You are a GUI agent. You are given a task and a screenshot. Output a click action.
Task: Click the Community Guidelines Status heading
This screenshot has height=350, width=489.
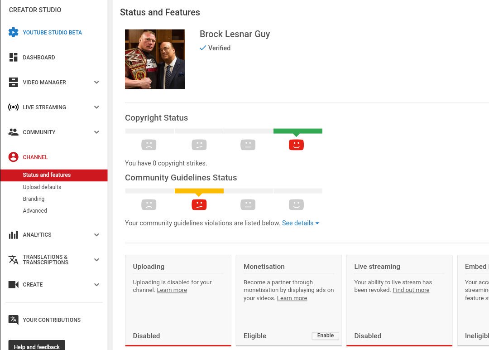[181, 178]
